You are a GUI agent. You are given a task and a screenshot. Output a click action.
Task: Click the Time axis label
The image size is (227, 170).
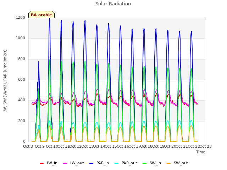(201, 152)
